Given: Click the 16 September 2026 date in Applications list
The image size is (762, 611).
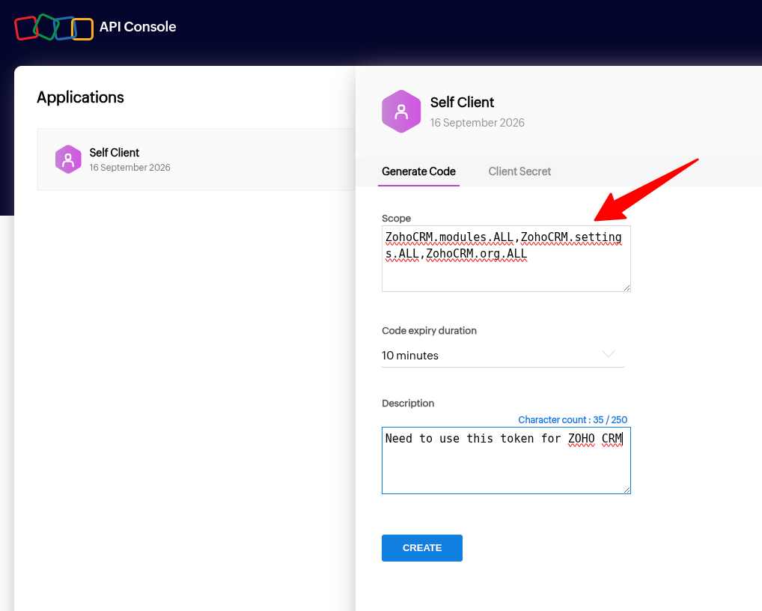Looking at the screenshot, I should [x=129, y=168].
